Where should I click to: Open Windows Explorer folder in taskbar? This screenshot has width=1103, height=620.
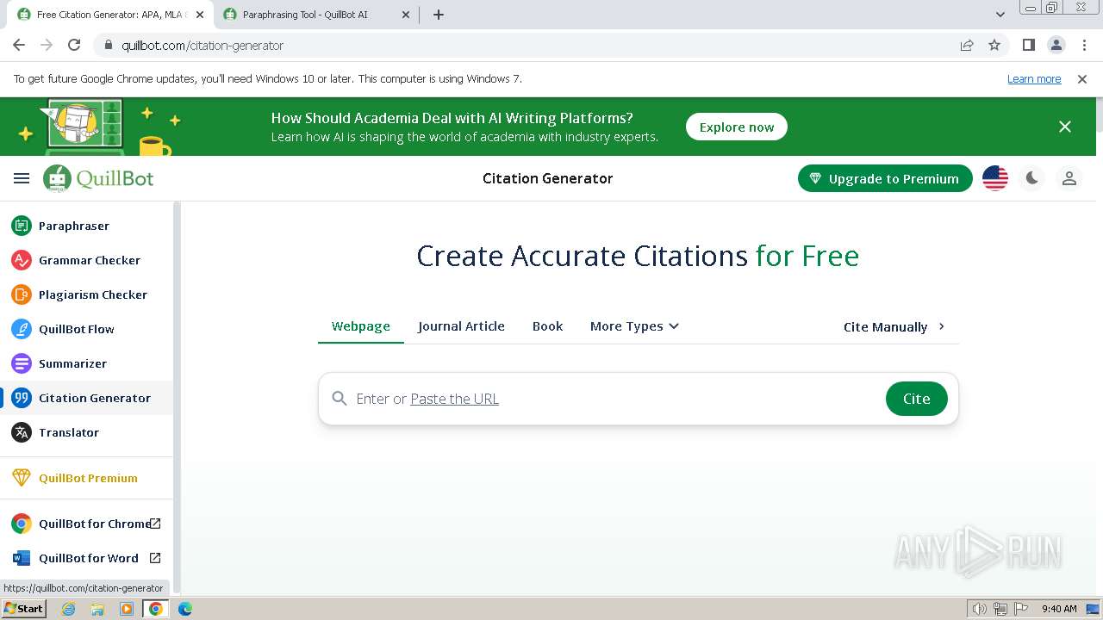coord(97,609)
